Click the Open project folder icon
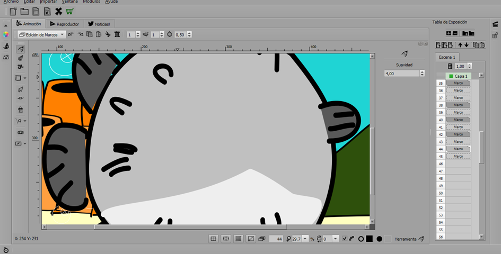Image resolution: width=501 pixels, height=254 pixels. tap(24, 12)
